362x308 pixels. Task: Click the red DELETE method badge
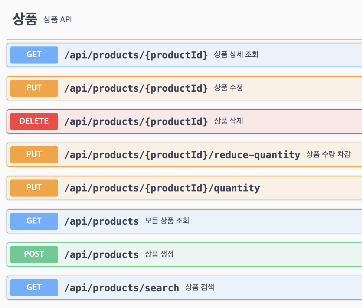coord(34,121)
